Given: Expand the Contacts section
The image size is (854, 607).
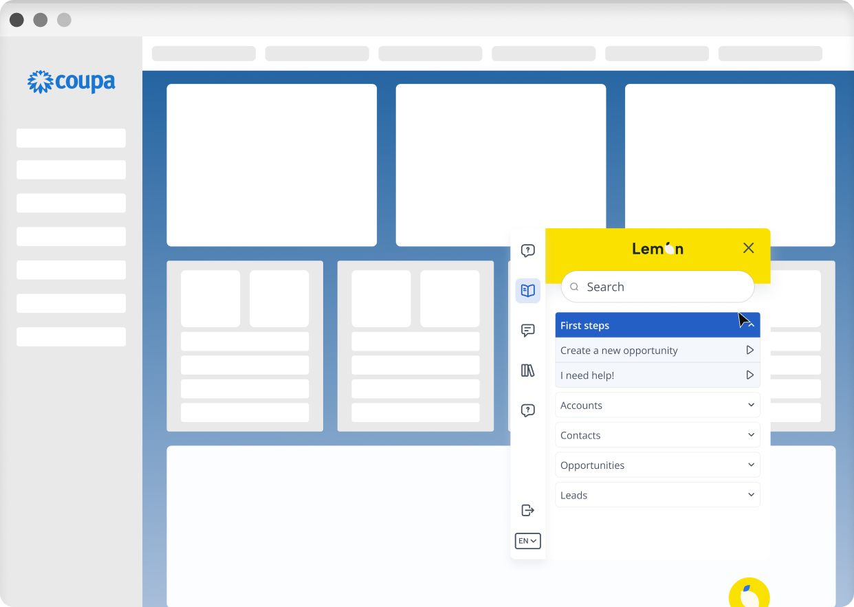Looking at the screenshot, I should tap(658, 435).
